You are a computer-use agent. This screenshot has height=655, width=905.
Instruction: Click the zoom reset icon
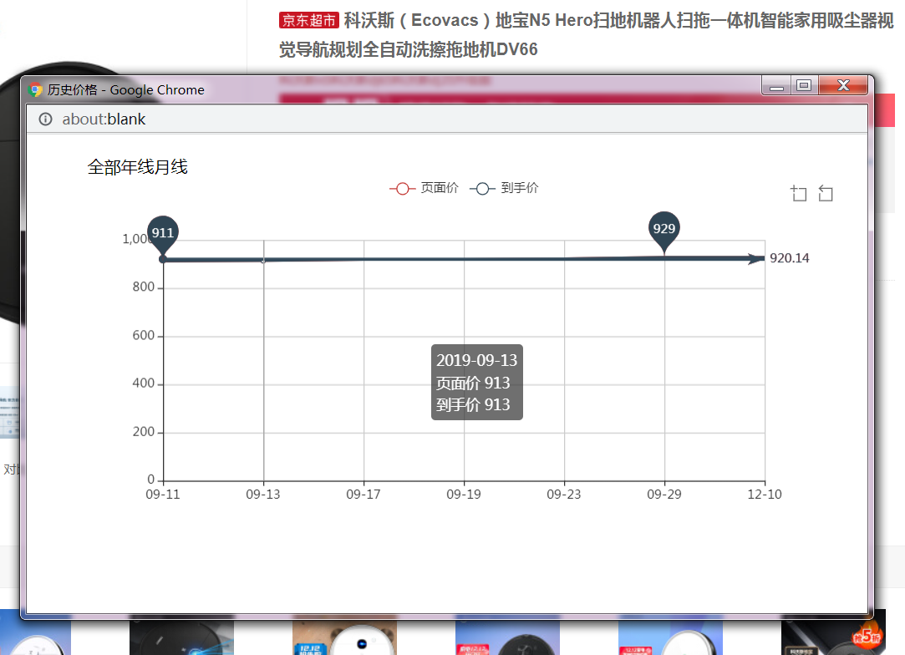coord(826,194)
